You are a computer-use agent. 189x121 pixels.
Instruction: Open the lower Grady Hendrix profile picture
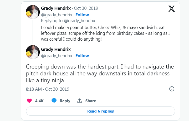coord(33,52)
